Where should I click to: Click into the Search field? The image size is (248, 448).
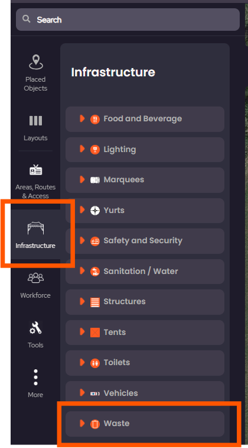tap(128, 20)
